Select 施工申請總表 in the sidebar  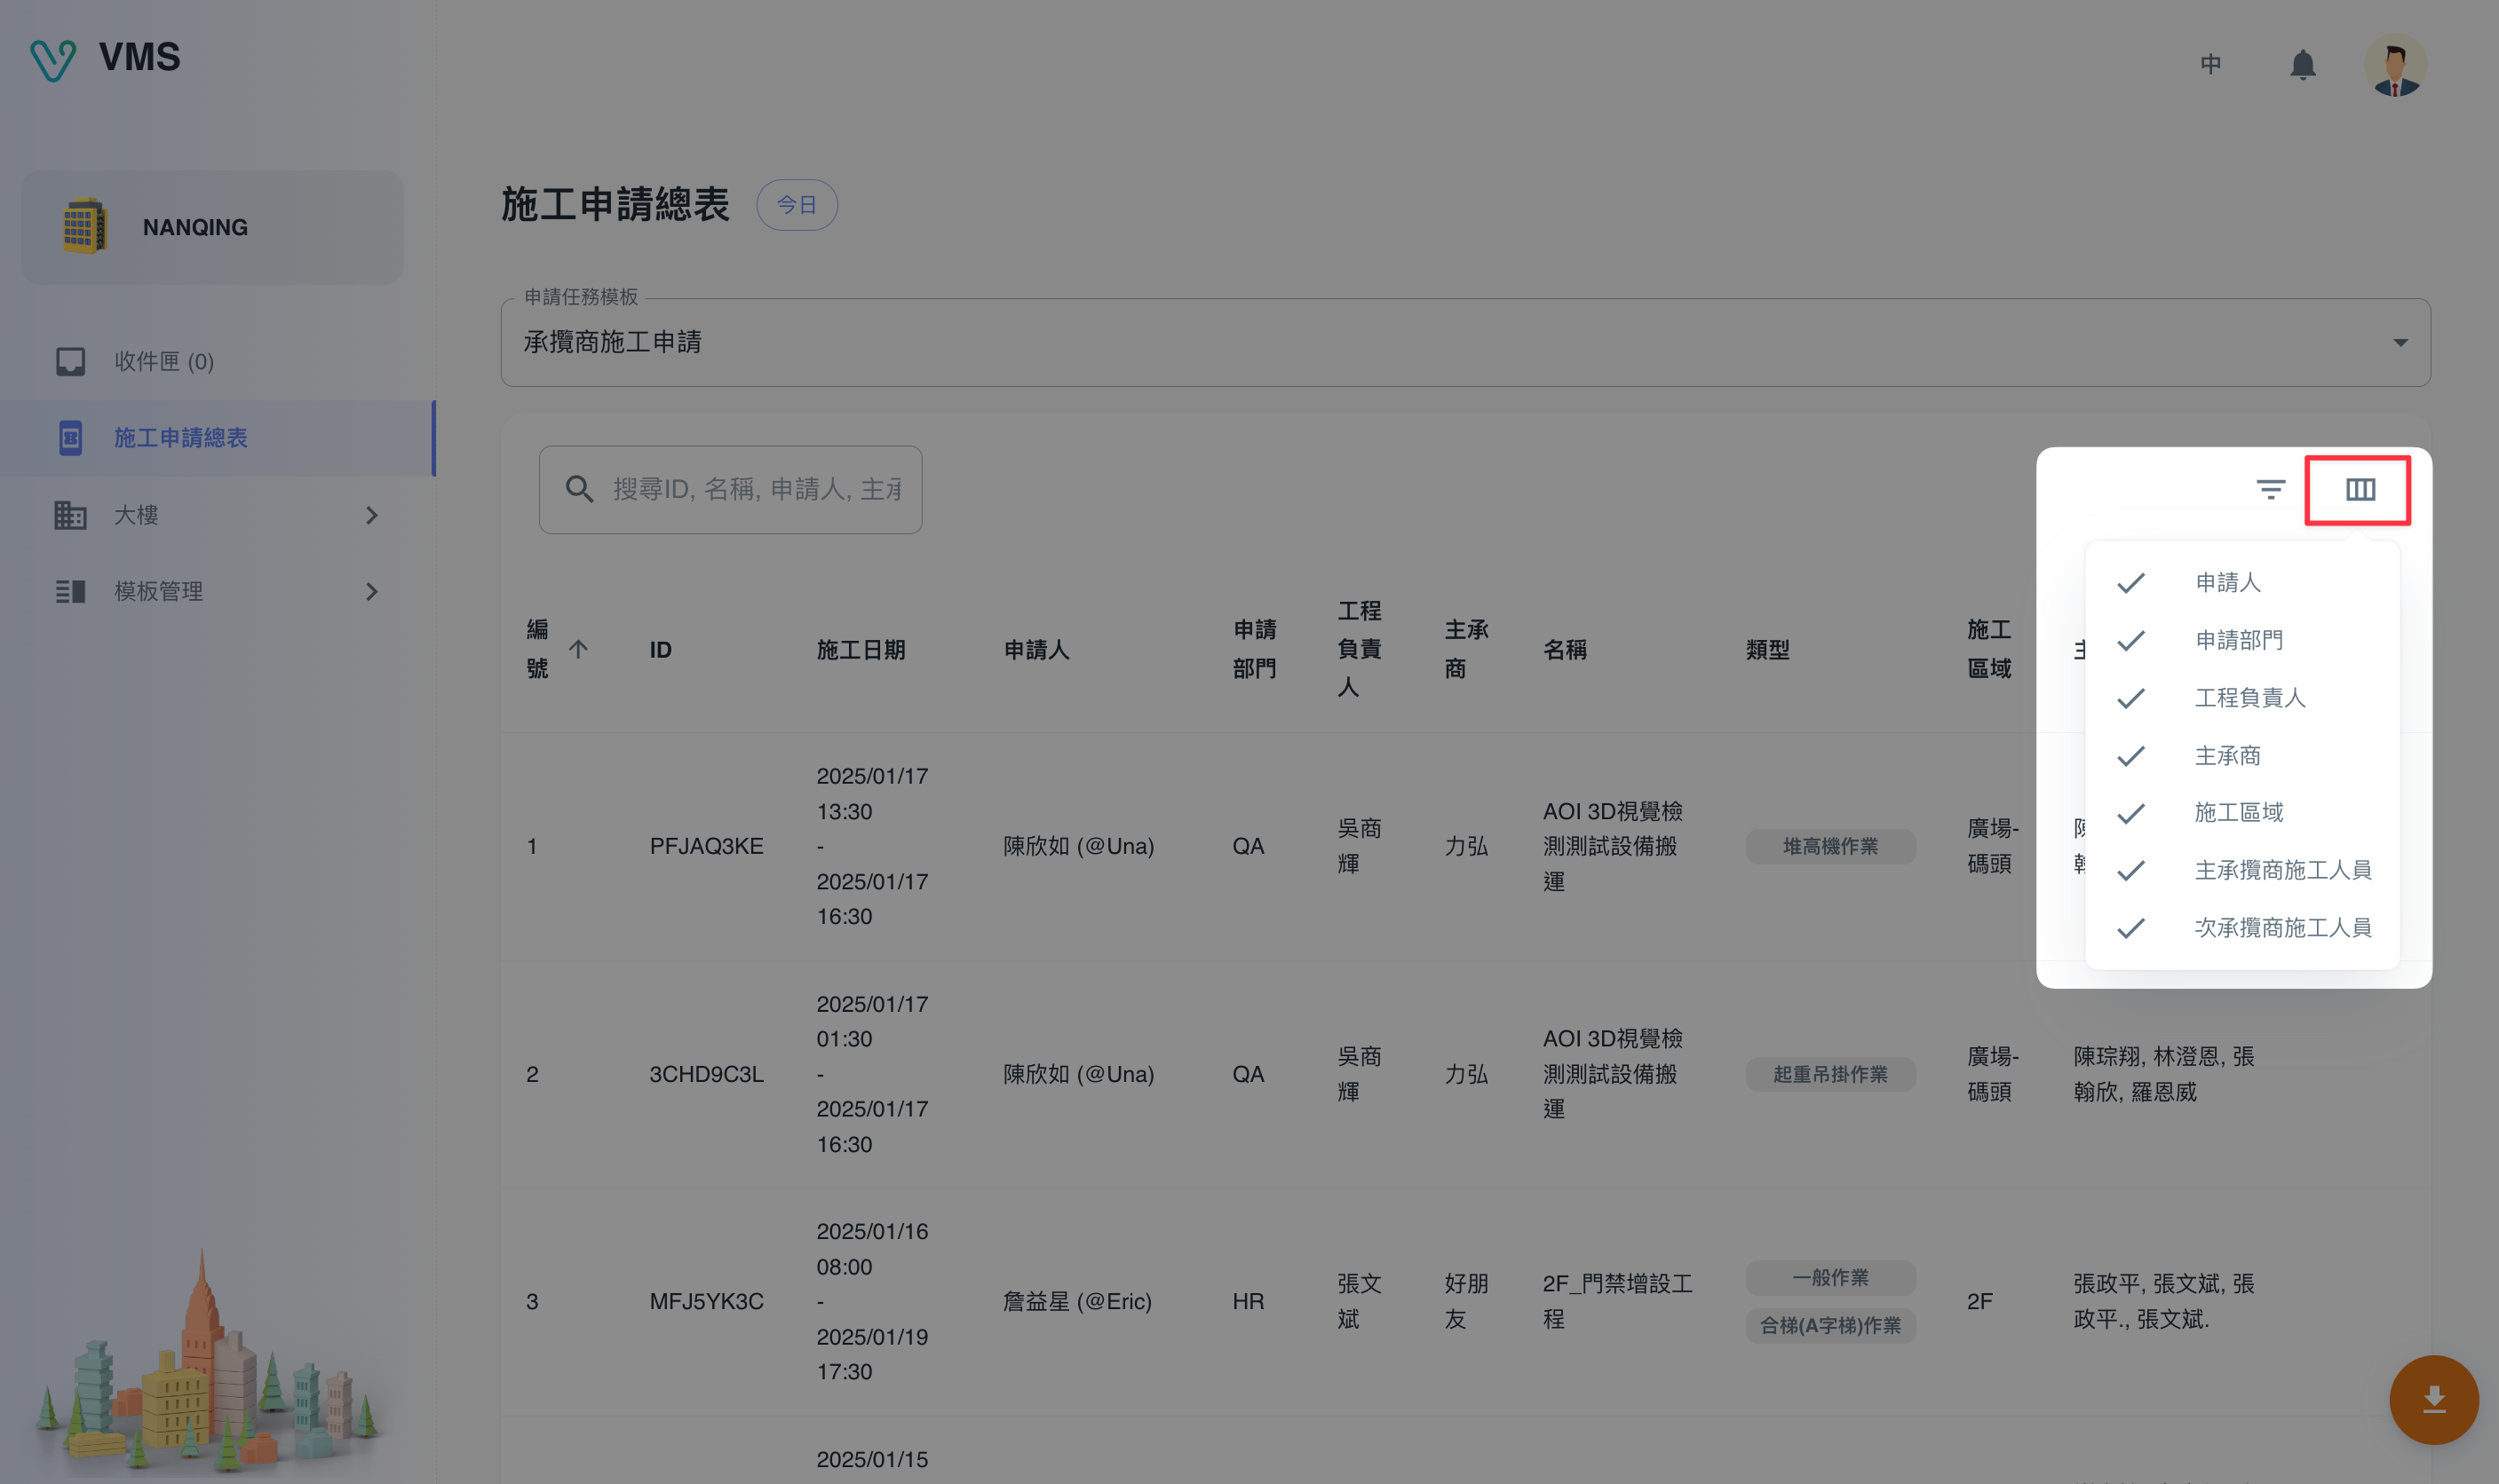coord(180,438)
